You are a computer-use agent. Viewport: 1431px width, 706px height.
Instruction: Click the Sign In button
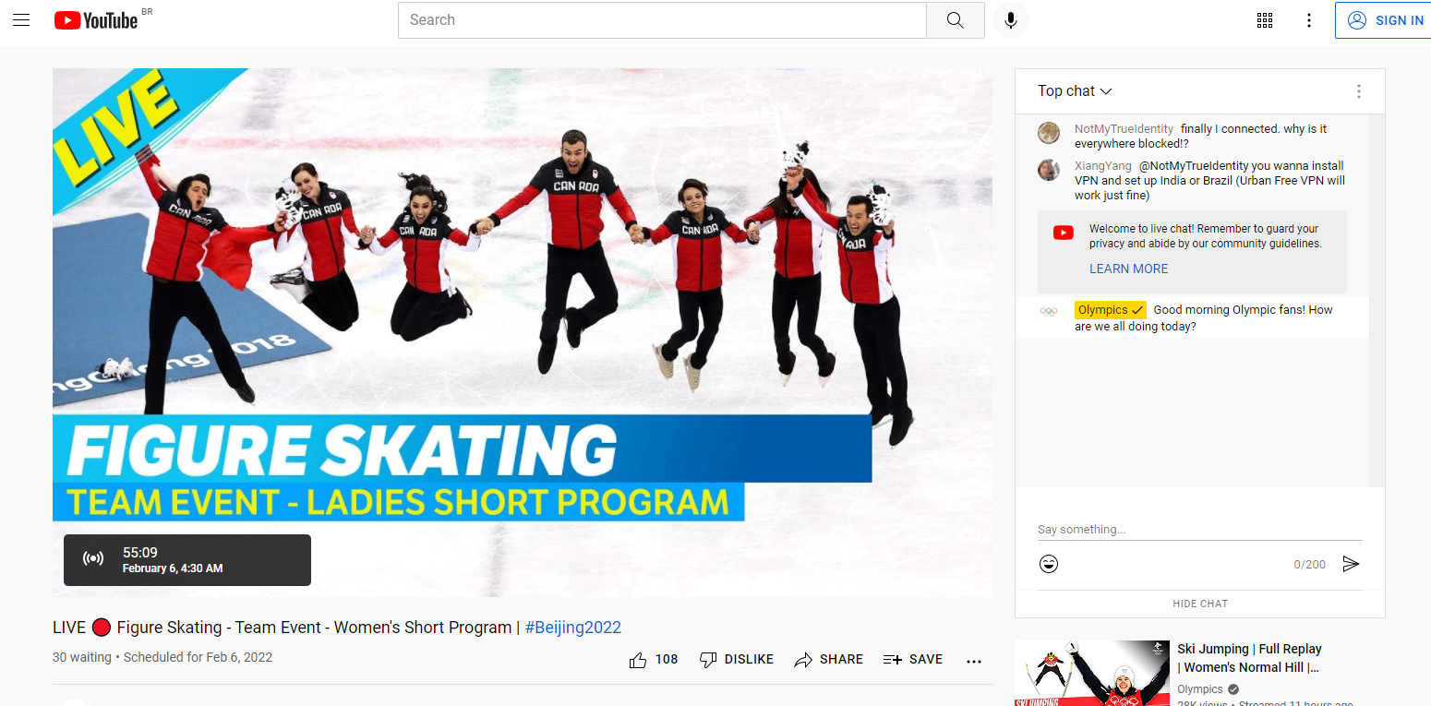pyautogui.click(x=1385, y=20)
